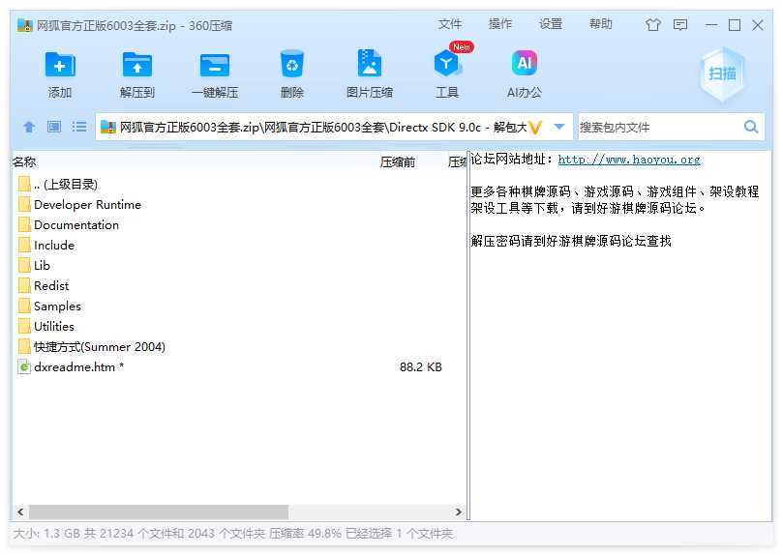Click the V badge in address bar
Screen dimensions: 783x555
pyautogui.click(x=535, y=128)
